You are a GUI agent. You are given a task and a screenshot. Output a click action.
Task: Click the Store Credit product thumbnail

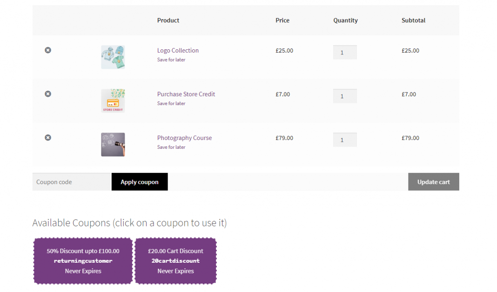pos(113,100)
